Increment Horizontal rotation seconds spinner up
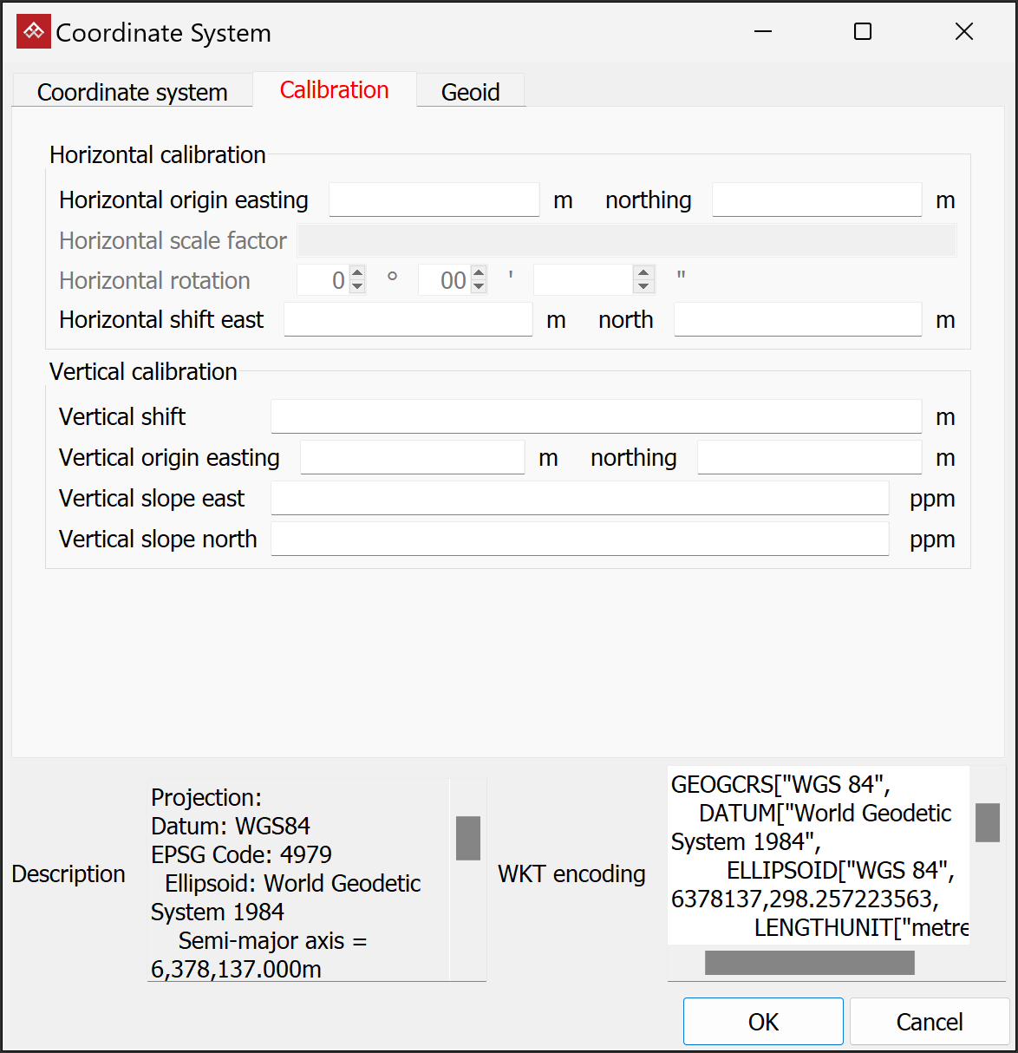 (643, 274)
